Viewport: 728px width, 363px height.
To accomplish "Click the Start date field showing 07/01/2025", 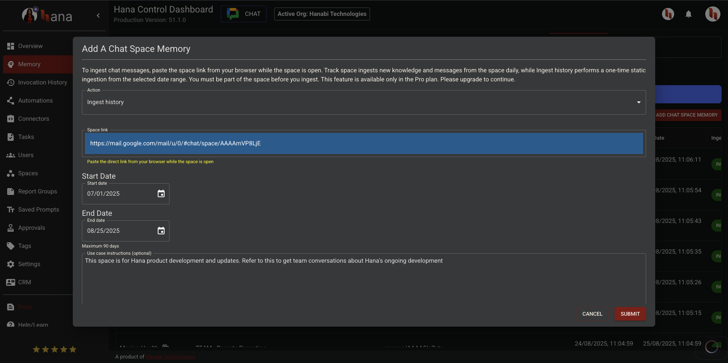I will point(126,194).
